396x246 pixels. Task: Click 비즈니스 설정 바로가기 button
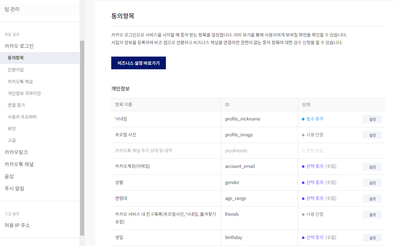(x=139, y=63)
